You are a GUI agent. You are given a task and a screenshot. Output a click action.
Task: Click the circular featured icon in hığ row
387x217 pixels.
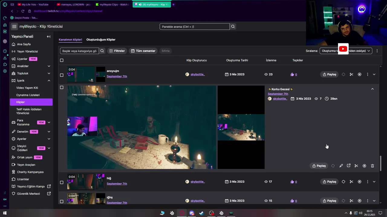(343, 182)
